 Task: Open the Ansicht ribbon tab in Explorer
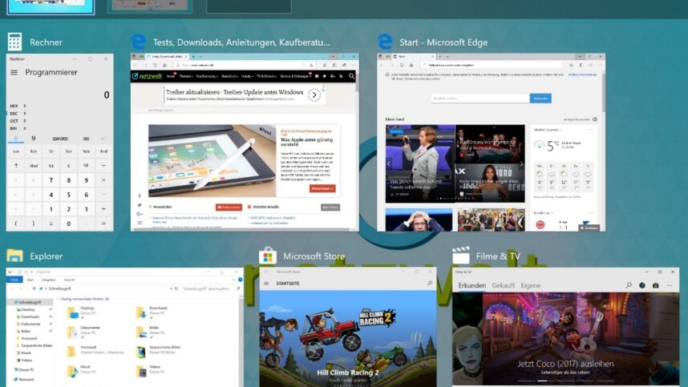click(69, 280)
